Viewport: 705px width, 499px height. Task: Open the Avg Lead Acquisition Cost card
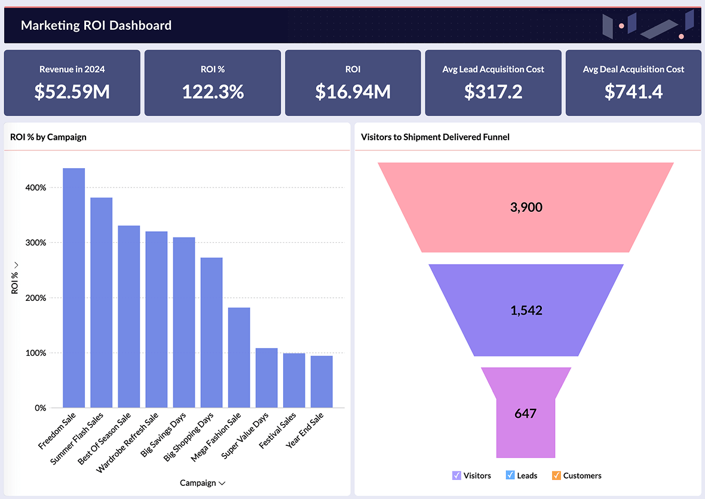[493, 82]
